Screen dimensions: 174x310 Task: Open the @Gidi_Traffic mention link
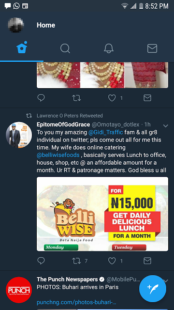click(105, 132)
